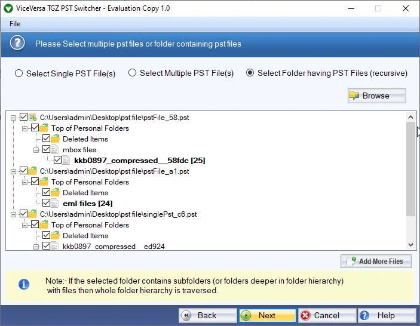420x326 pixels.
Task: Uncheck Deleted Items under pstFile_a1.pst
Action: click(x=47, y=192)
